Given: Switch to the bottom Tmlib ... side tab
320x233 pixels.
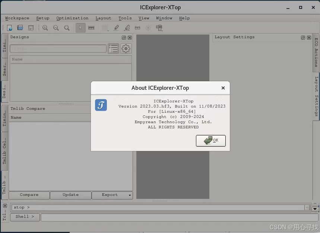Looking at the screenshot, I should pos(4,185).
